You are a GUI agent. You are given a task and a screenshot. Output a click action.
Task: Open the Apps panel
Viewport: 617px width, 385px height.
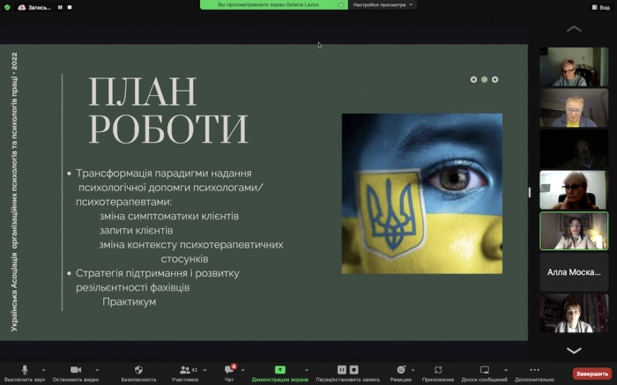click(x=438, y=370)
